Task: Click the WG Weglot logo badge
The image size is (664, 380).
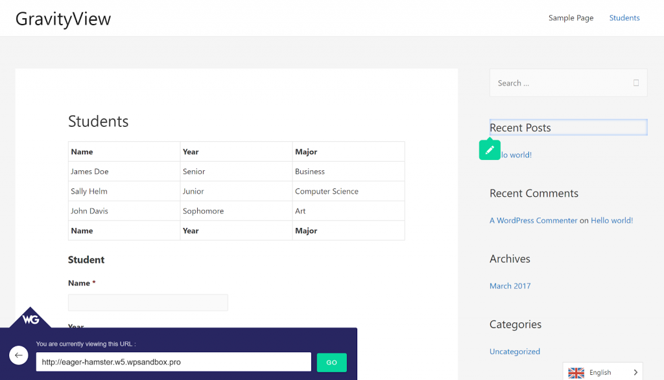Action: (30, 319)
